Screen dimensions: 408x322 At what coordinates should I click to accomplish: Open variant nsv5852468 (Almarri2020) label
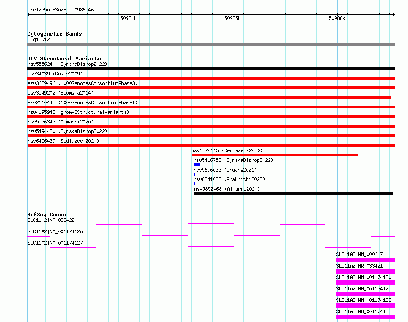[x=227, y=189]
